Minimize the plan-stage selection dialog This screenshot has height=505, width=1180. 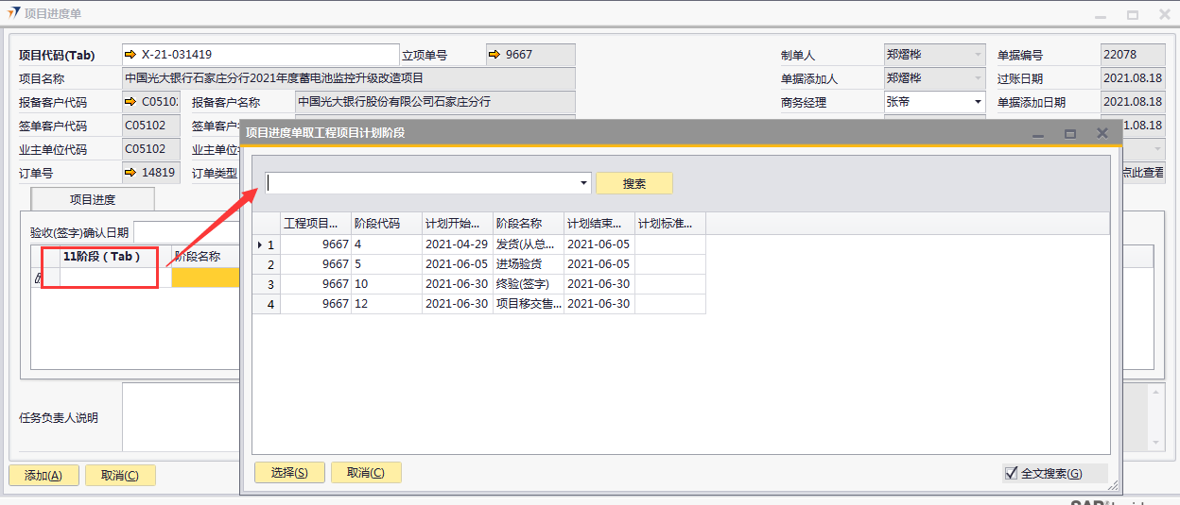[x=1039, y=134]
